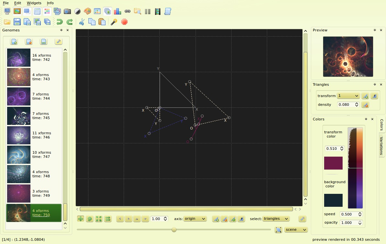Click the red stop icon

124,22
